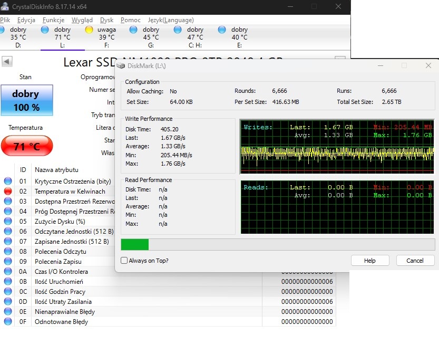Click the red 71 °C temperature indicator

[x=27, y=146]
